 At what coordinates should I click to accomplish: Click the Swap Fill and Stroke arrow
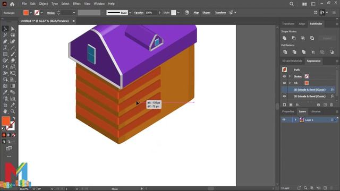click(14, 118)
